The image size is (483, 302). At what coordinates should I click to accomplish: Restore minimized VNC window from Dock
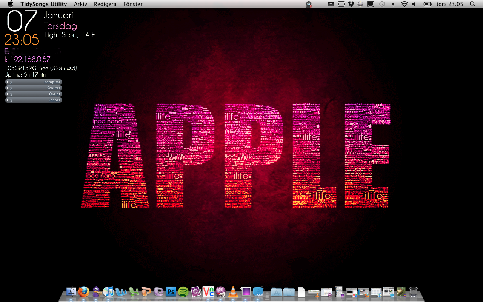click(x=351, y=292)
